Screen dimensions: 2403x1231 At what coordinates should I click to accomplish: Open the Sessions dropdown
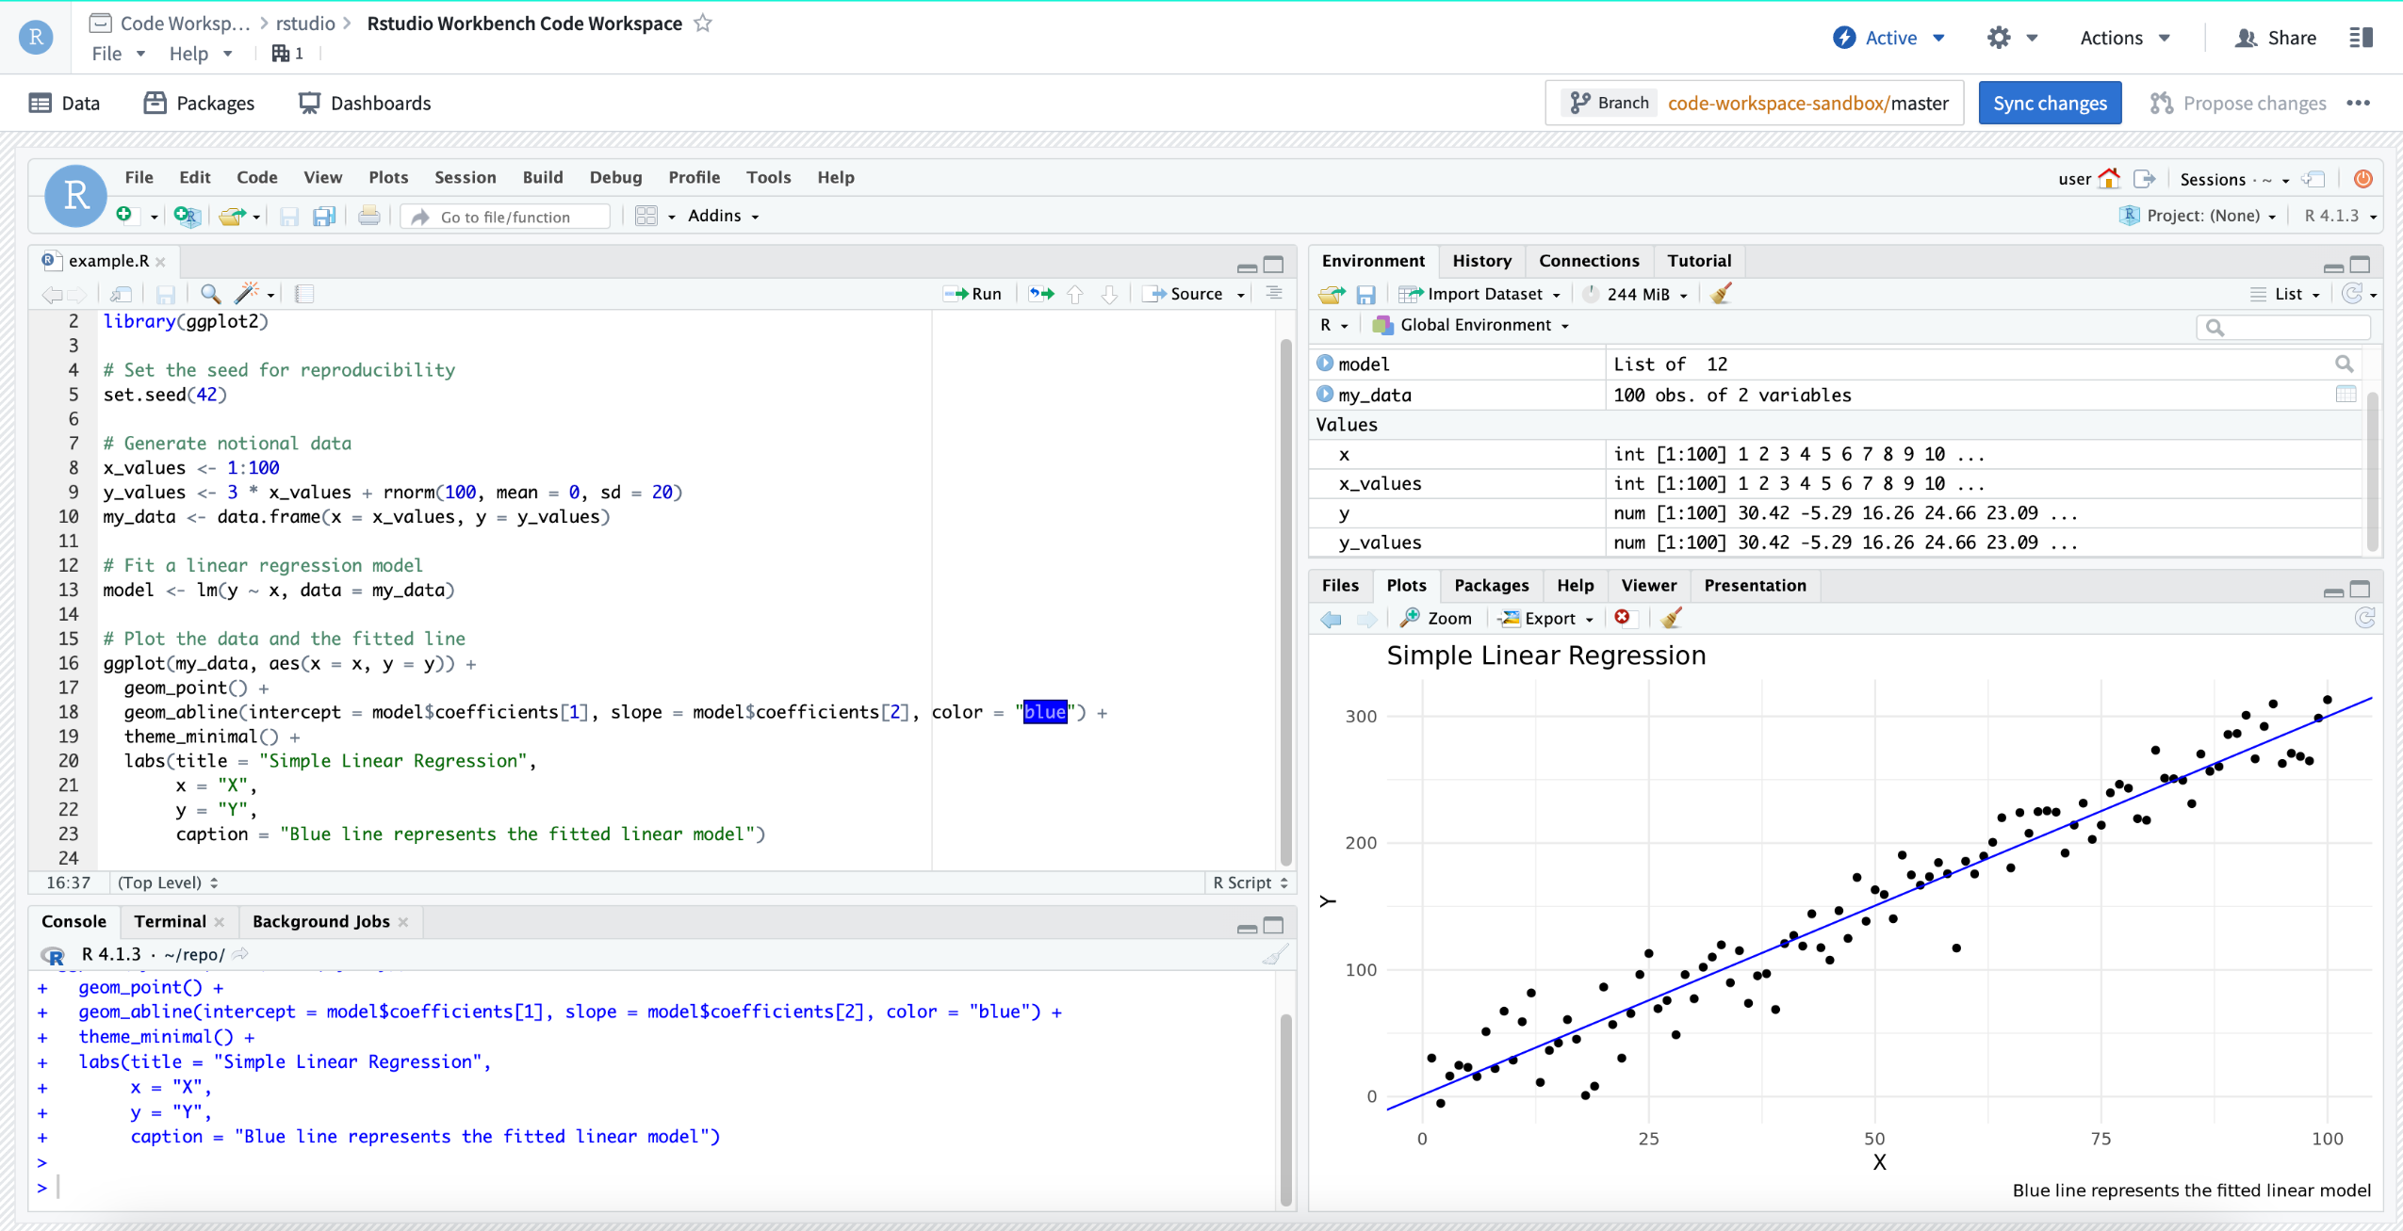tap(2234, 179)
